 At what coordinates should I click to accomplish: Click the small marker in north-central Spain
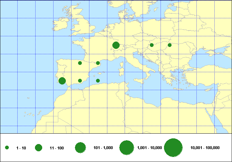point(80,63)
